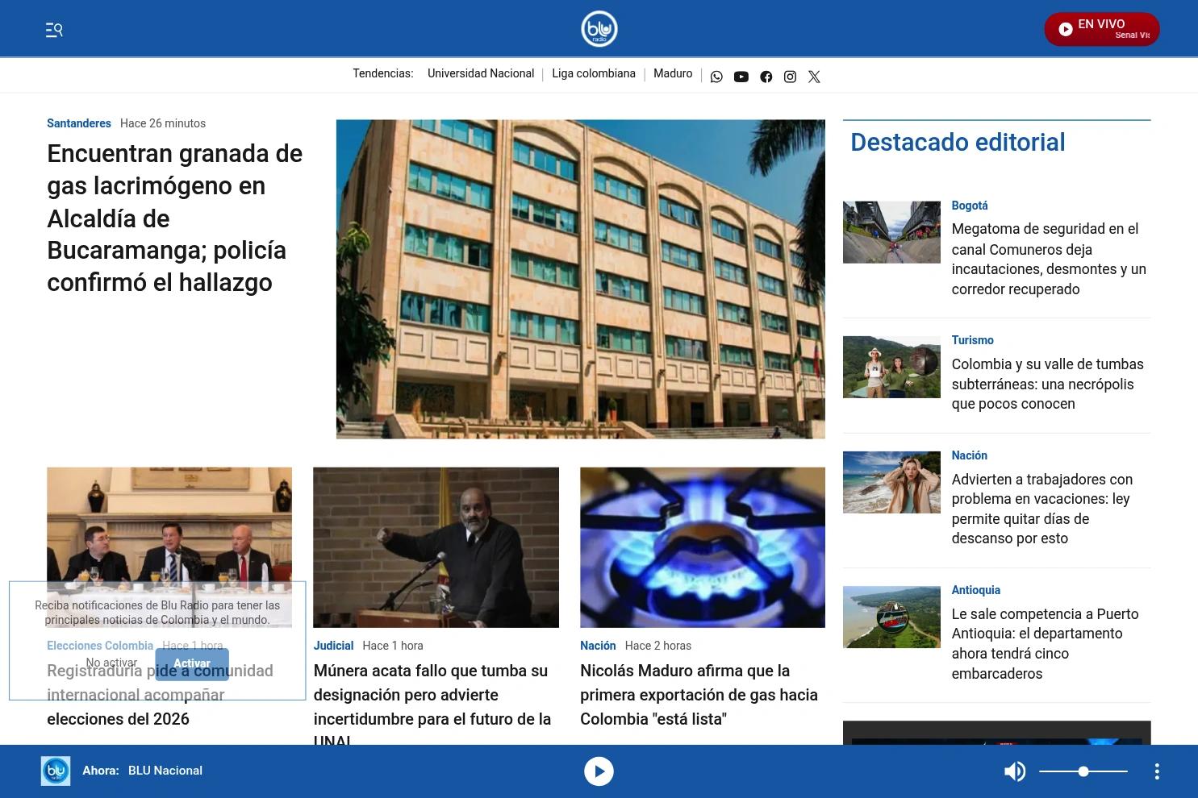Screen dimensions: 1198x798
Task: Open the Múnera speech photo
Action: pos(436,547)
